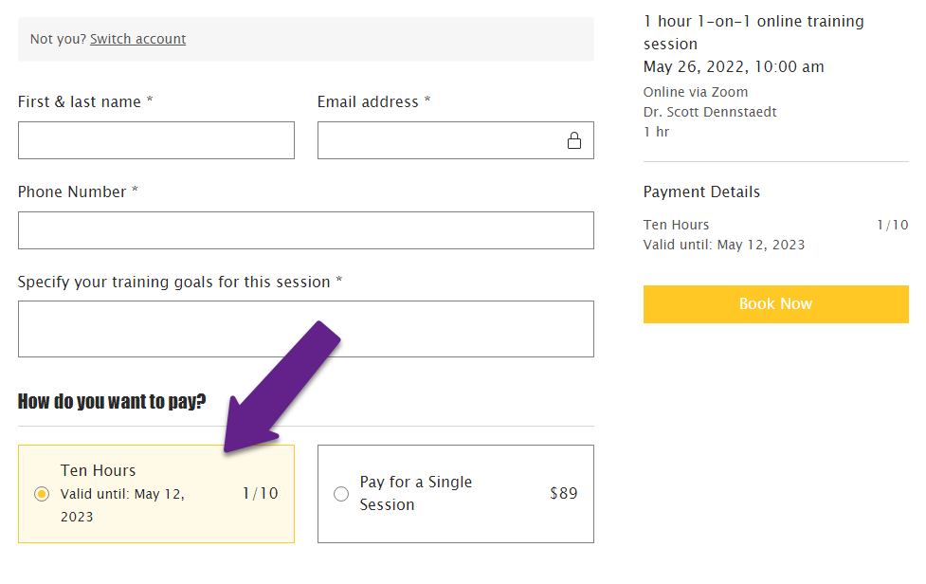
Task: Click the Valid until May 12, 2023 summary text
Action: coord(723,245)
